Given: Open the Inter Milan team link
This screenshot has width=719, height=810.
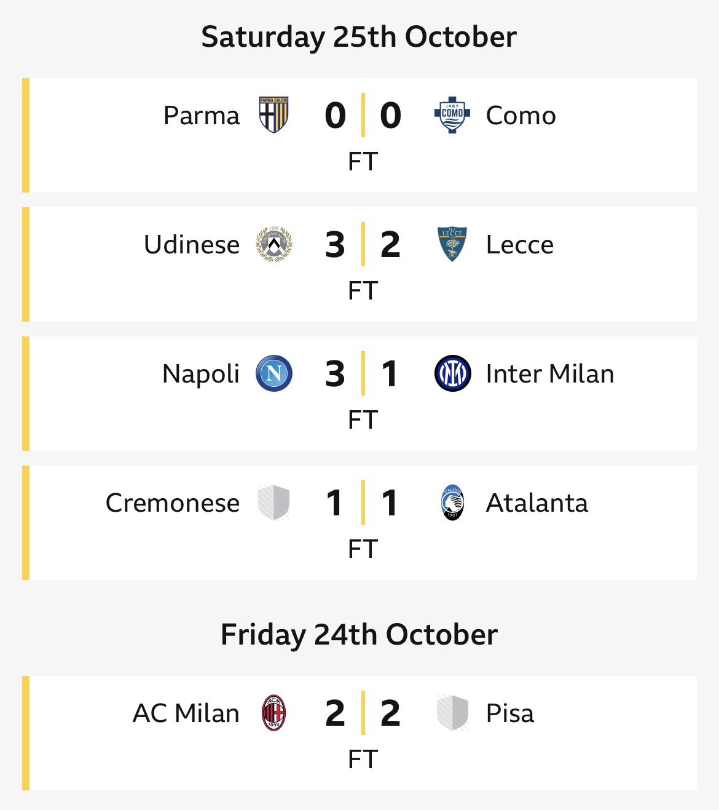Looking at the screenshot, I should pyautogui.click(x=549, y=374).
